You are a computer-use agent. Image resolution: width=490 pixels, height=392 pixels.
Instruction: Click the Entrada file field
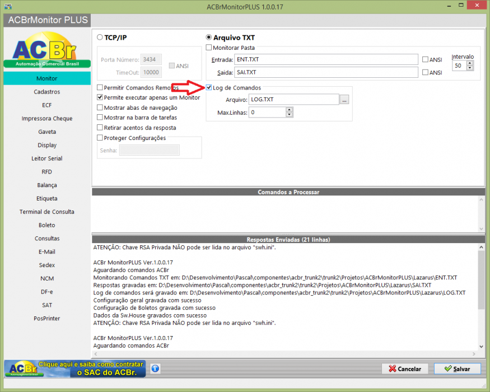point(326,59)
